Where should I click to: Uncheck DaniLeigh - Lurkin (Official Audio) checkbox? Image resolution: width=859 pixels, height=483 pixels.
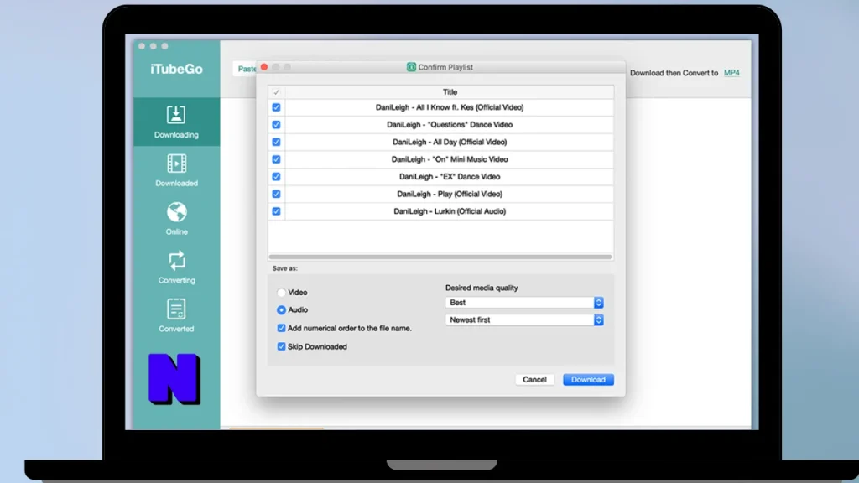276,211
